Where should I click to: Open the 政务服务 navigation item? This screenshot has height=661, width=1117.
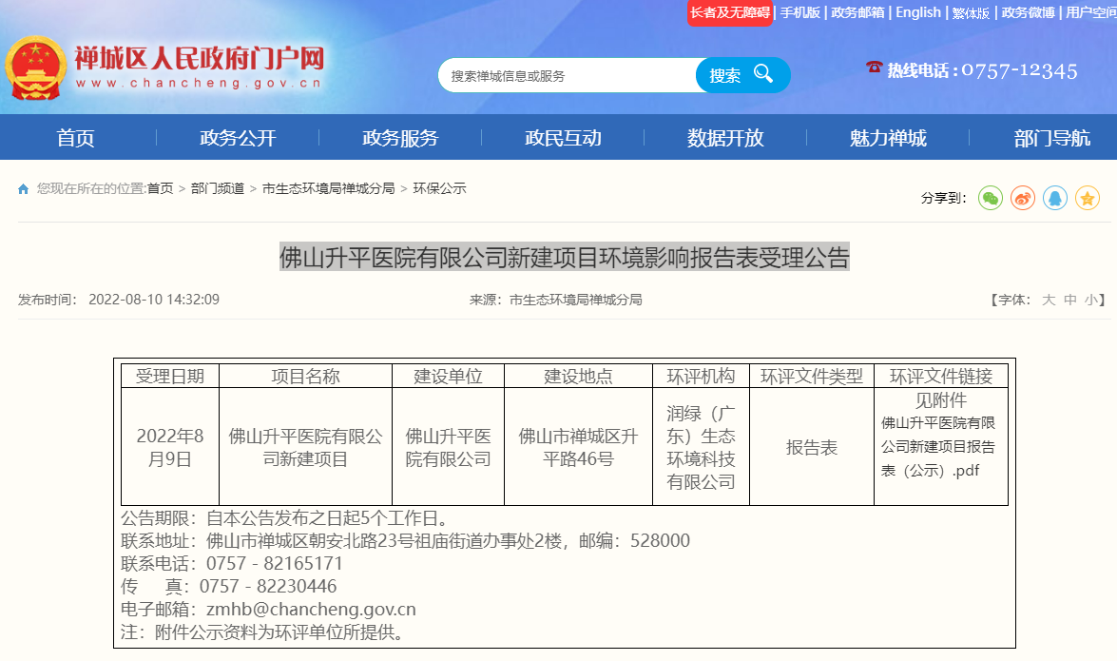click(x=400, y=138)
